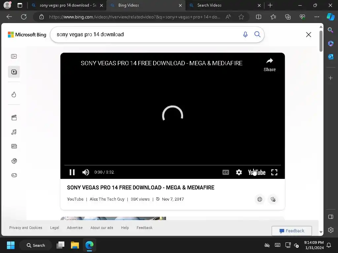Go to Microsoft Bing home logo
The image size is (338, 253).
pos(27,35)
